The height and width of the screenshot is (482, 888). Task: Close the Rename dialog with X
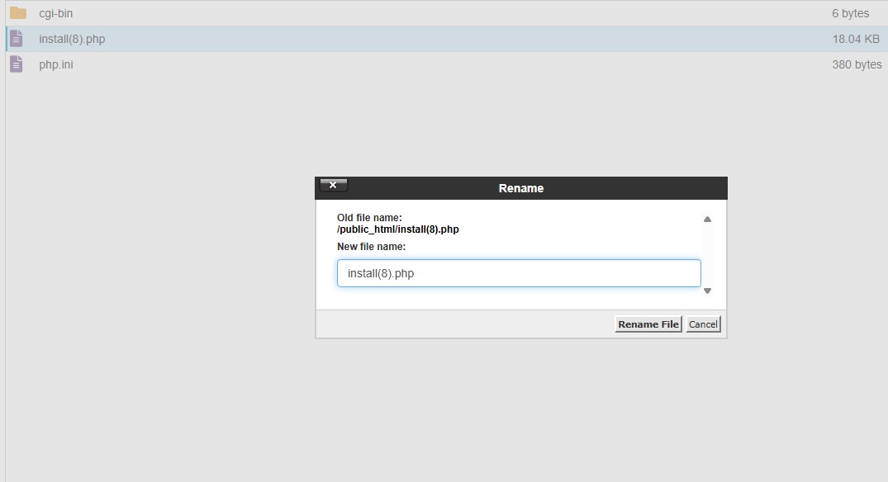[333, 185]
